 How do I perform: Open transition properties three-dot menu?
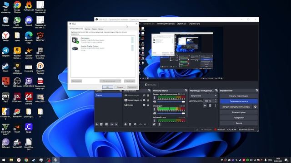tap(215, 105)
